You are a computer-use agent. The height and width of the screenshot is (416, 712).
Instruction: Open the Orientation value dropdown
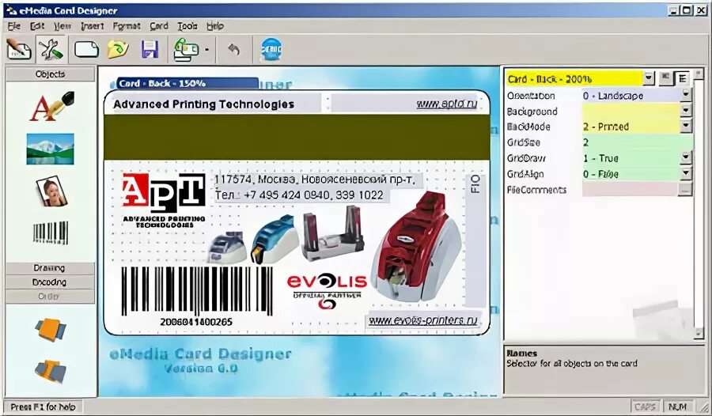pos(686,95)
